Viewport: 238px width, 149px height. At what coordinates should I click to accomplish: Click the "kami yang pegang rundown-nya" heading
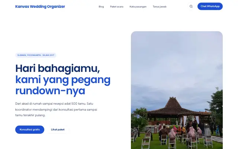click(63, 85)
